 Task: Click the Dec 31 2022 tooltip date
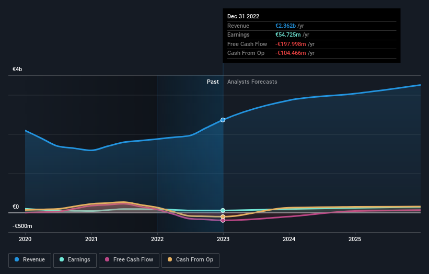[x=243, y=16]
